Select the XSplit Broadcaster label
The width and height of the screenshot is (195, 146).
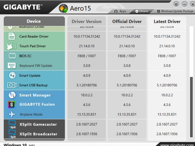pos(38,134)
